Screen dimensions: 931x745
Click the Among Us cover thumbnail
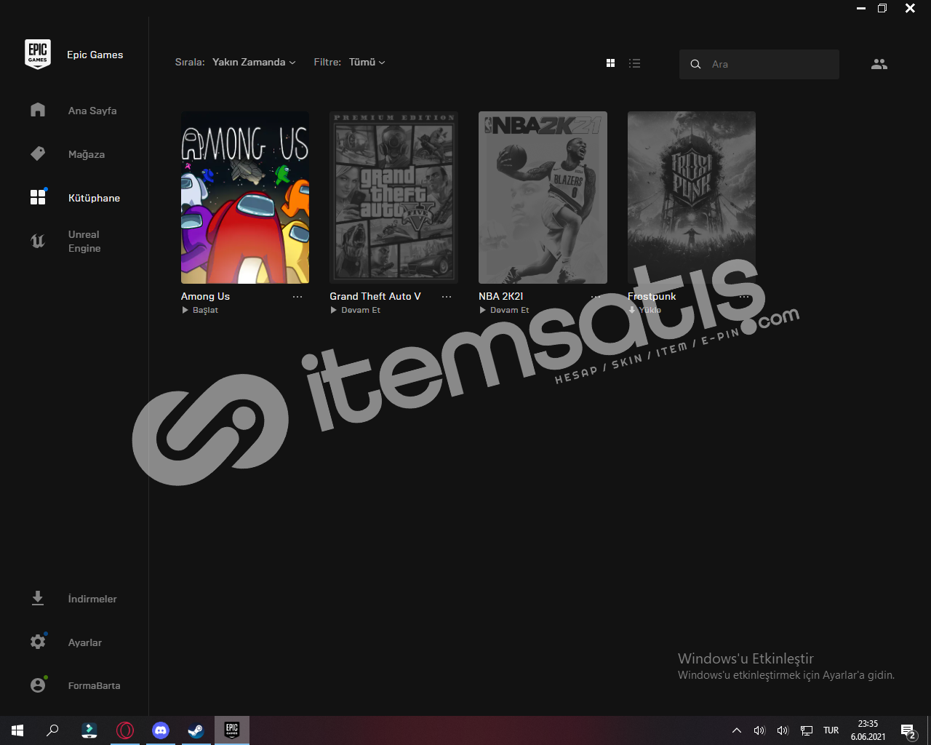[245, 197]
